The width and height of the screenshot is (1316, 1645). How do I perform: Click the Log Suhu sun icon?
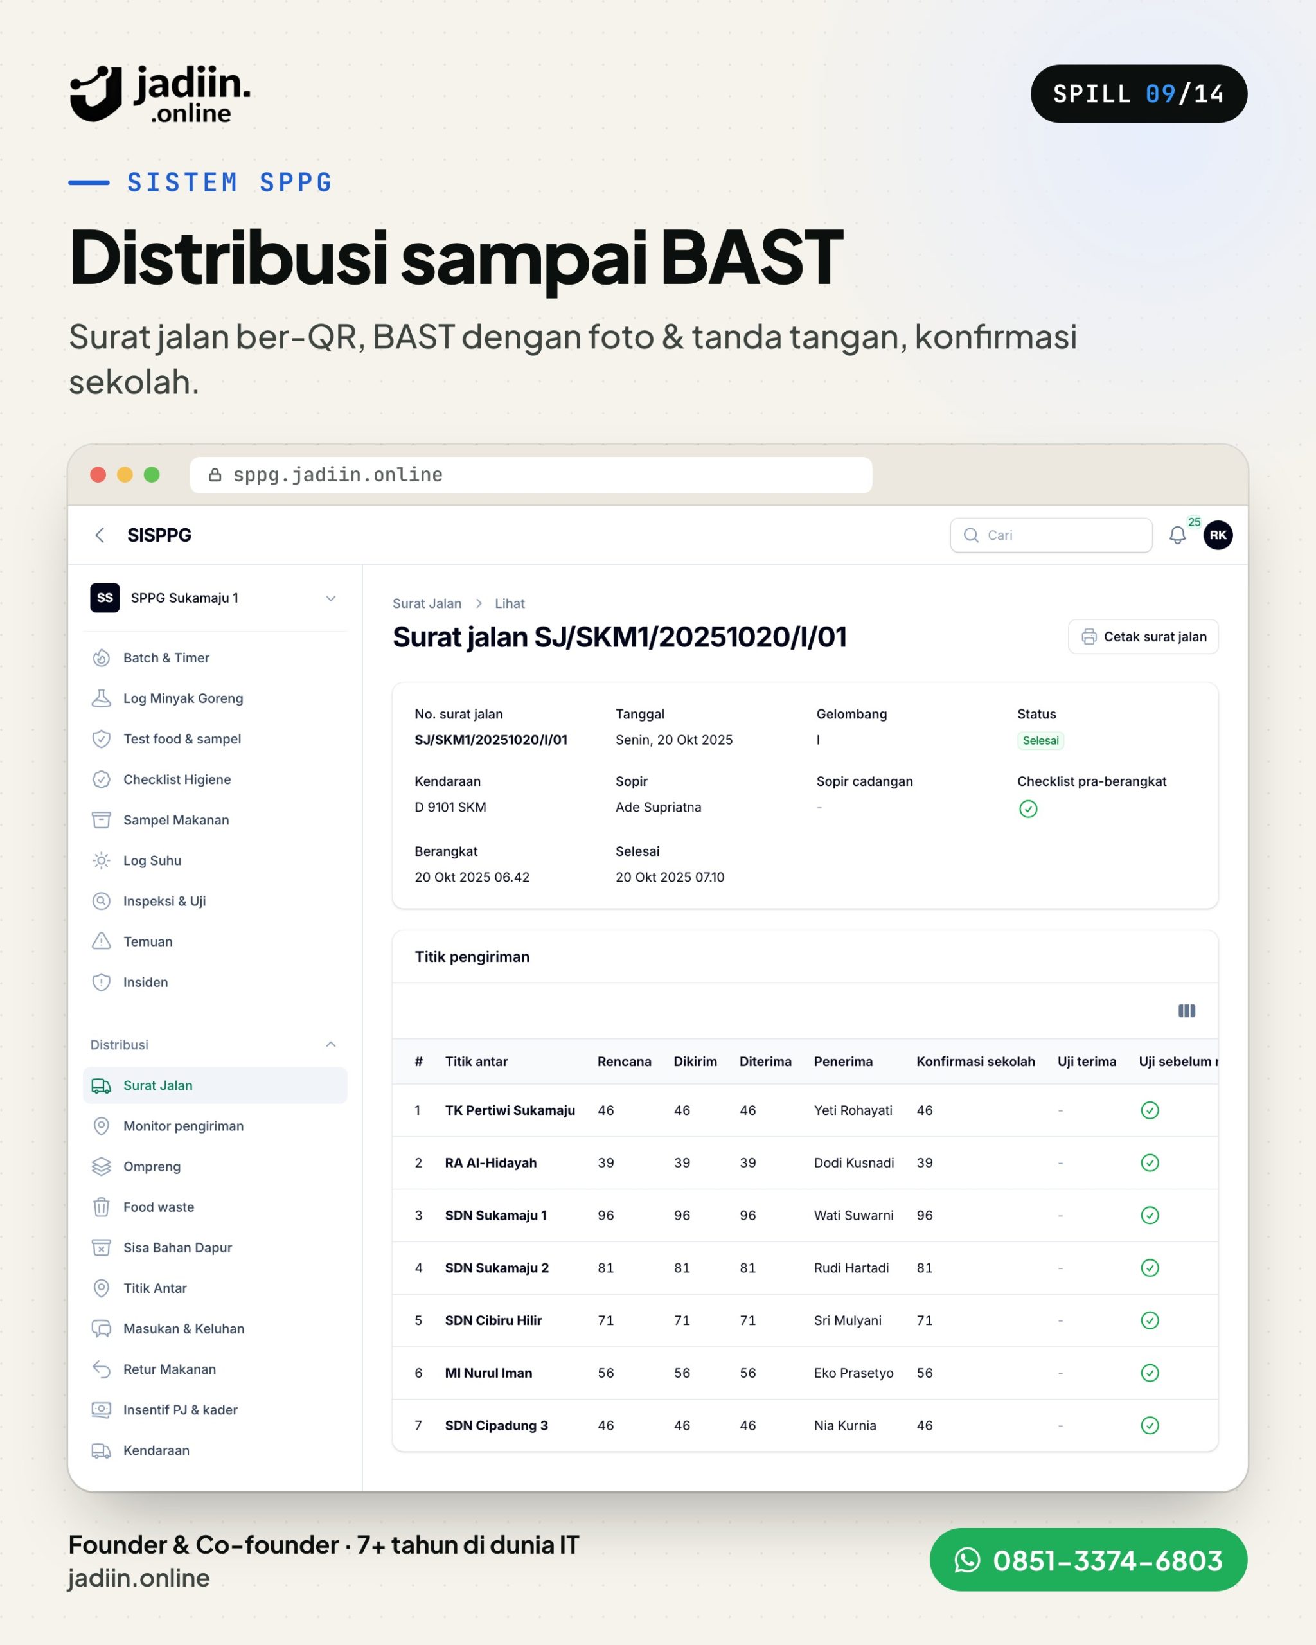102,860
